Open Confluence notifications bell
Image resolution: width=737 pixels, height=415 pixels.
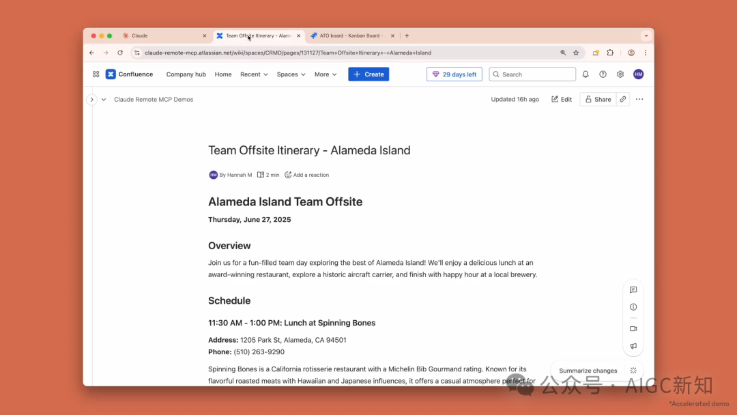point(586,74)
